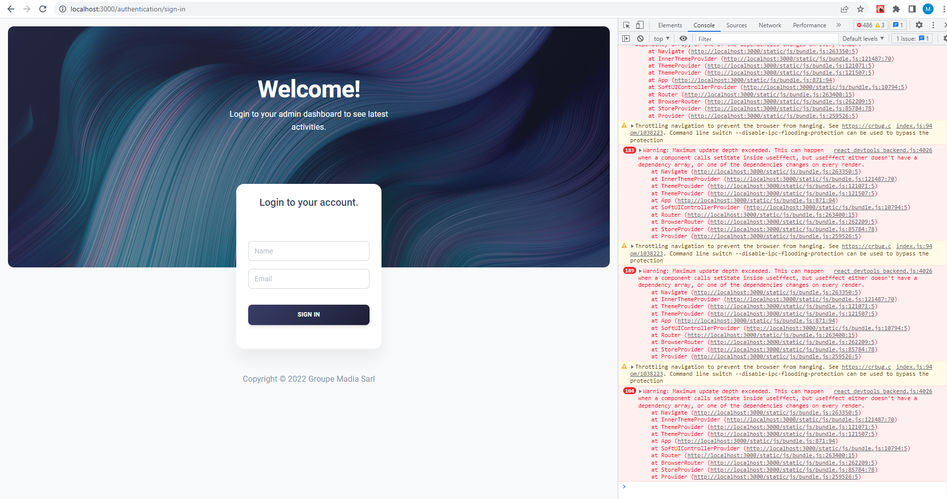Open the Default levels dropdown
This screenshot has width=947, height=499.
pos(863,38)
